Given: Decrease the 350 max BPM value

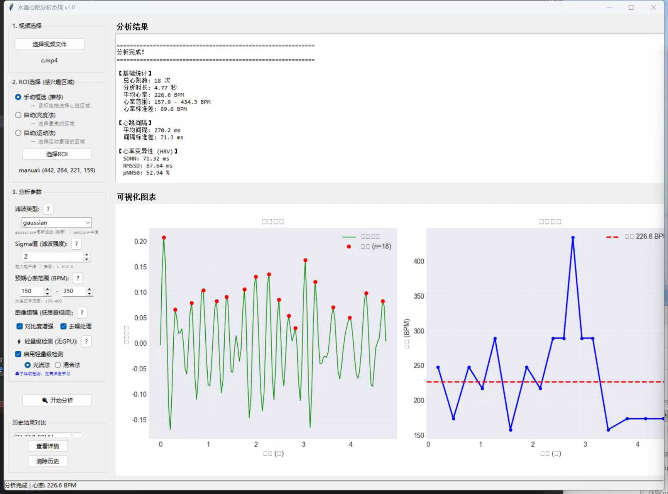Looking at the screenshot, I should (x=89, y=294).
